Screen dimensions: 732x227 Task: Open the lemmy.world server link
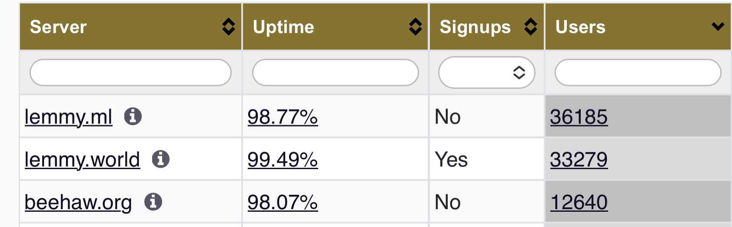(82, 160)
